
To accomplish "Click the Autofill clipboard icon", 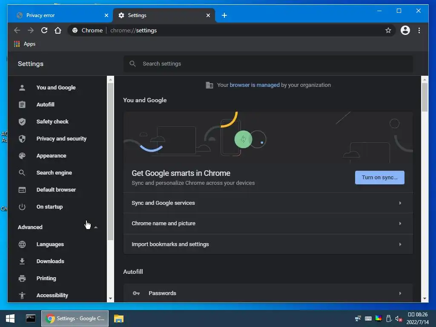I will point(22,105).
